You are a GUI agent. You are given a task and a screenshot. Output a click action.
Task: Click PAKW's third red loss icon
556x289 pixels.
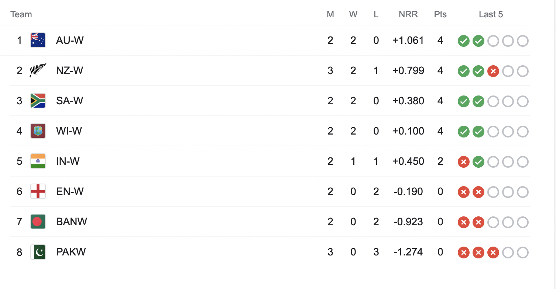tap(493, 253)
